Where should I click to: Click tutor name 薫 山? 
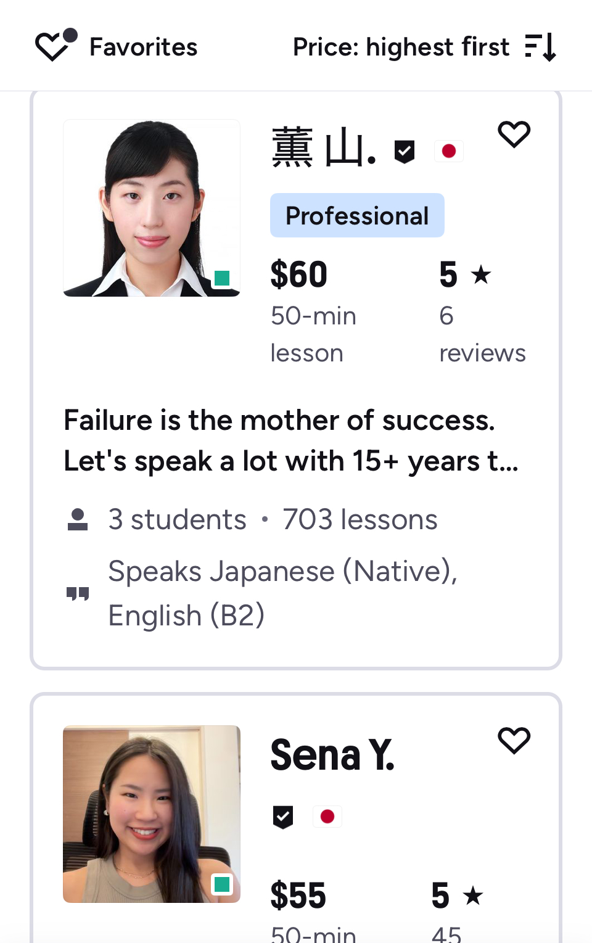(324, 149)
